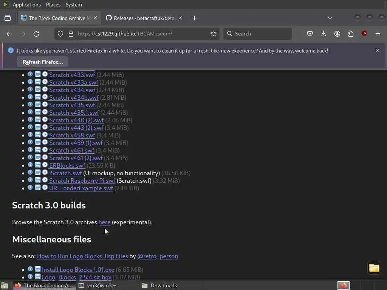Screen dimensions: 387x290
Task: Click the address bar URL field
Action: [137, 34]
